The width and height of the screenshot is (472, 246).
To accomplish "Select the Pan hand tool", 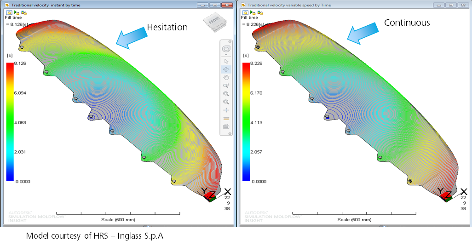I will coord(226,78).
